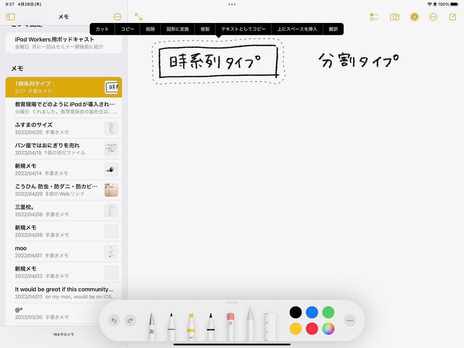464x348 pixels.
Task: Tap 図形に変換 in the popup menu
Action: tap(178, 29)
